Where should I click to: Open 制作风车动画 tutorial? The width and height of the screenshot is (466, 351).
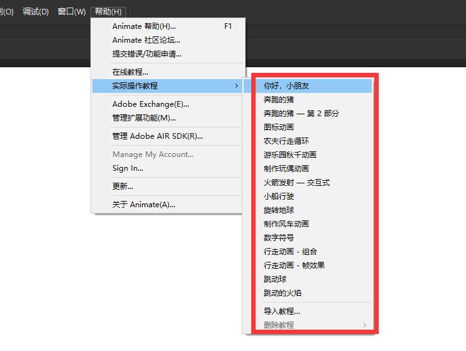point(308,224)
